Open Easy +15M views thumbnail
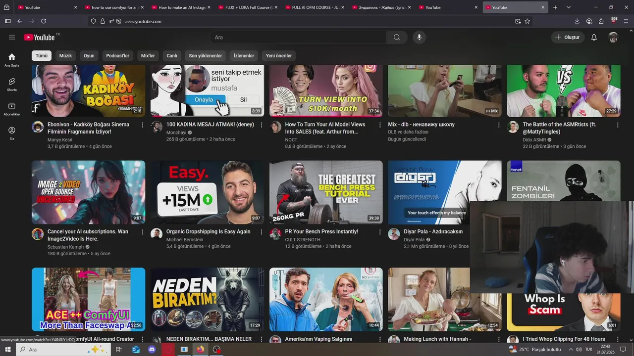The height and width of the screenshot is (356, 634). pos(207,192)
